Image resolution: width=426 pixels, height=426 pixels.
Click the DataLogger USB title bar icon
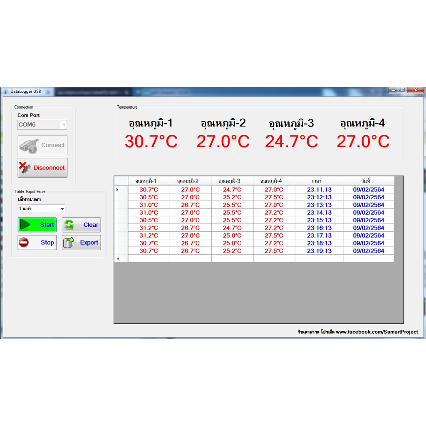pyautogui.click(x=6, y=92)
